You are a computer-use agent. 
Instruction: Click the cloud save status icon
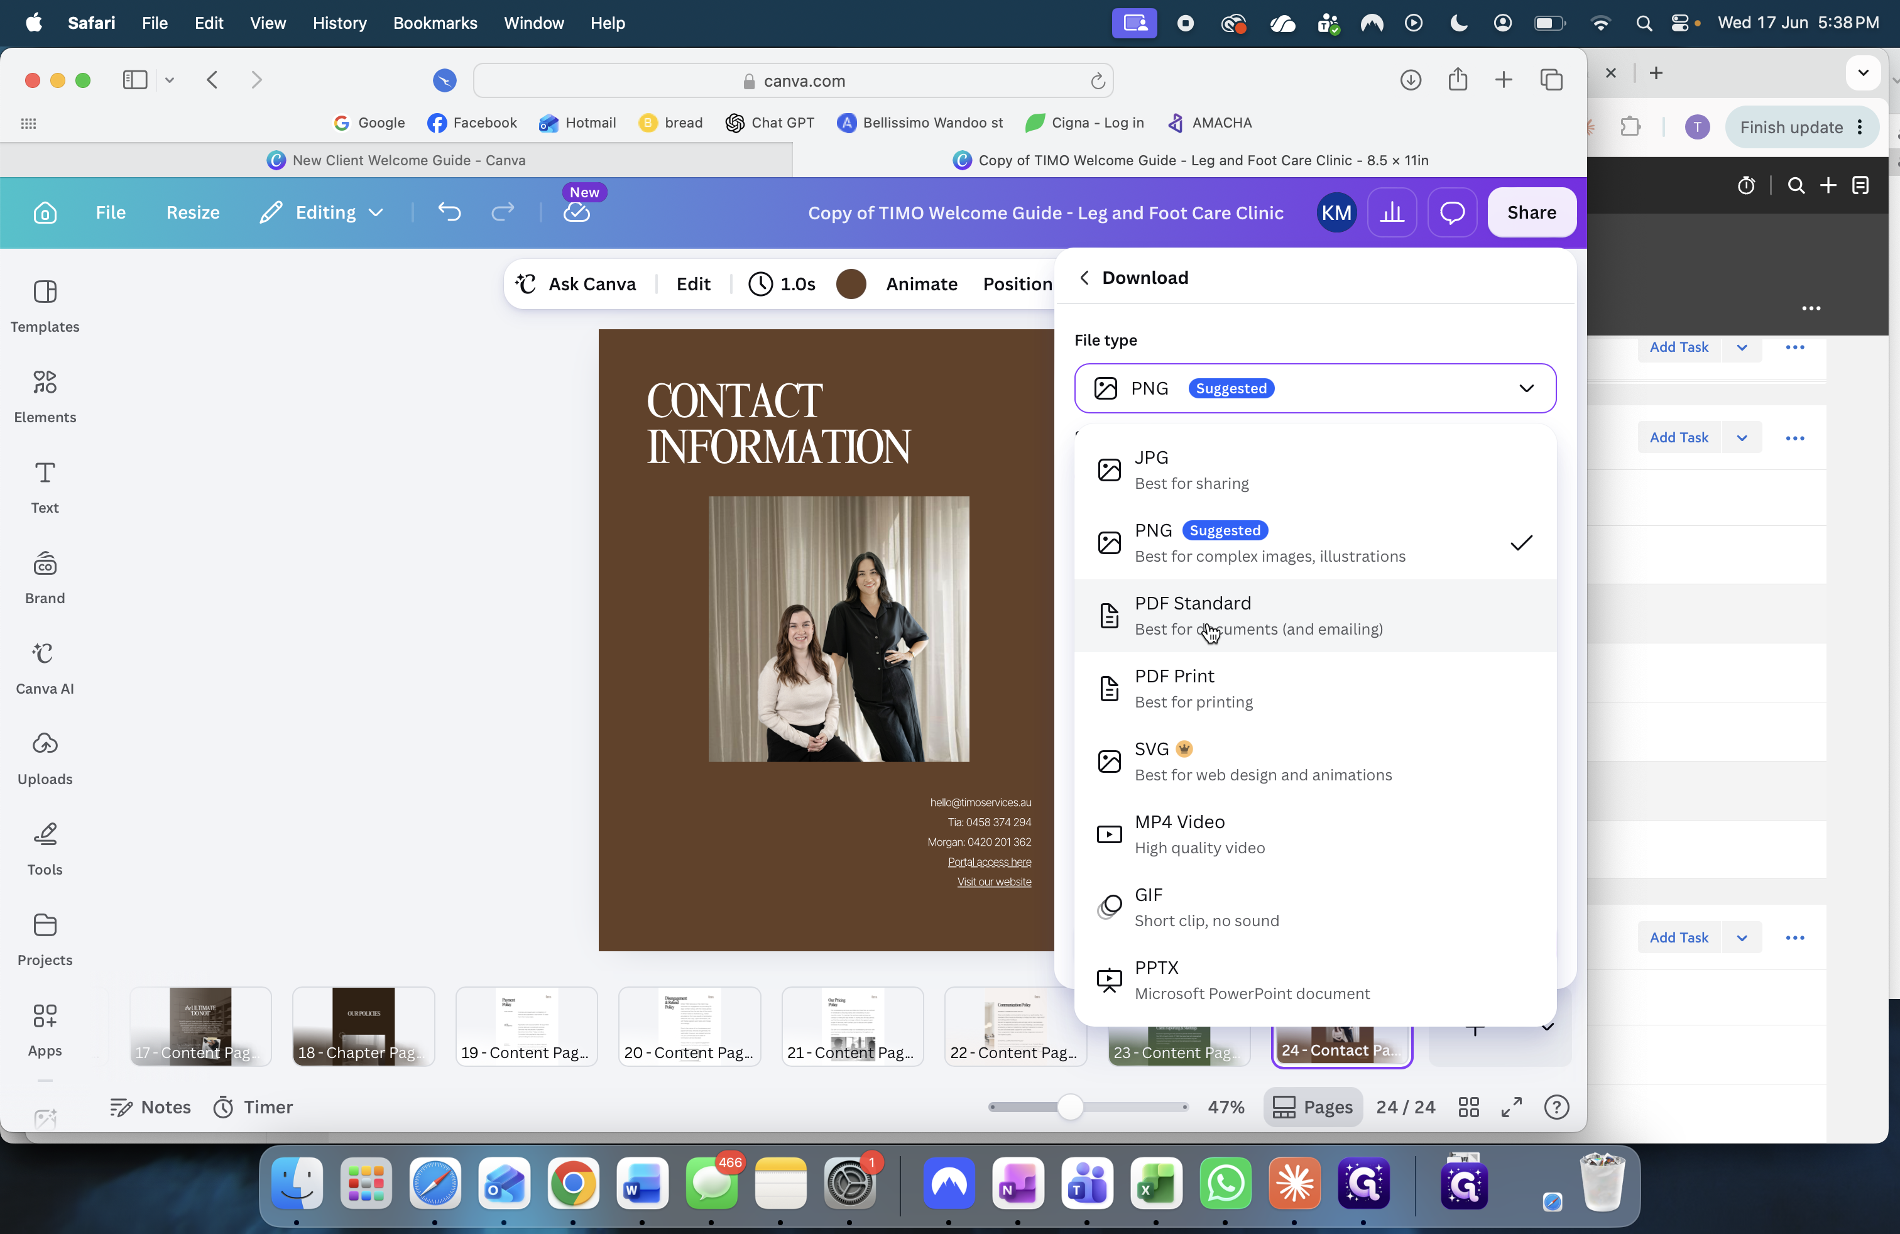click(x=576, y=212)
